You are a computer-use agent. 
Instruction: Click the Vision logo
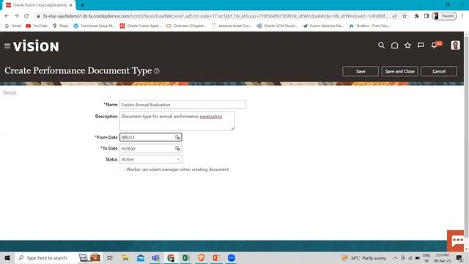click(36, 46)
